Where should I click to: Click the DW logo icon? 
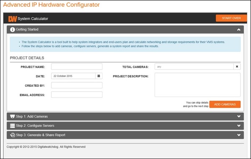[13, 19]
